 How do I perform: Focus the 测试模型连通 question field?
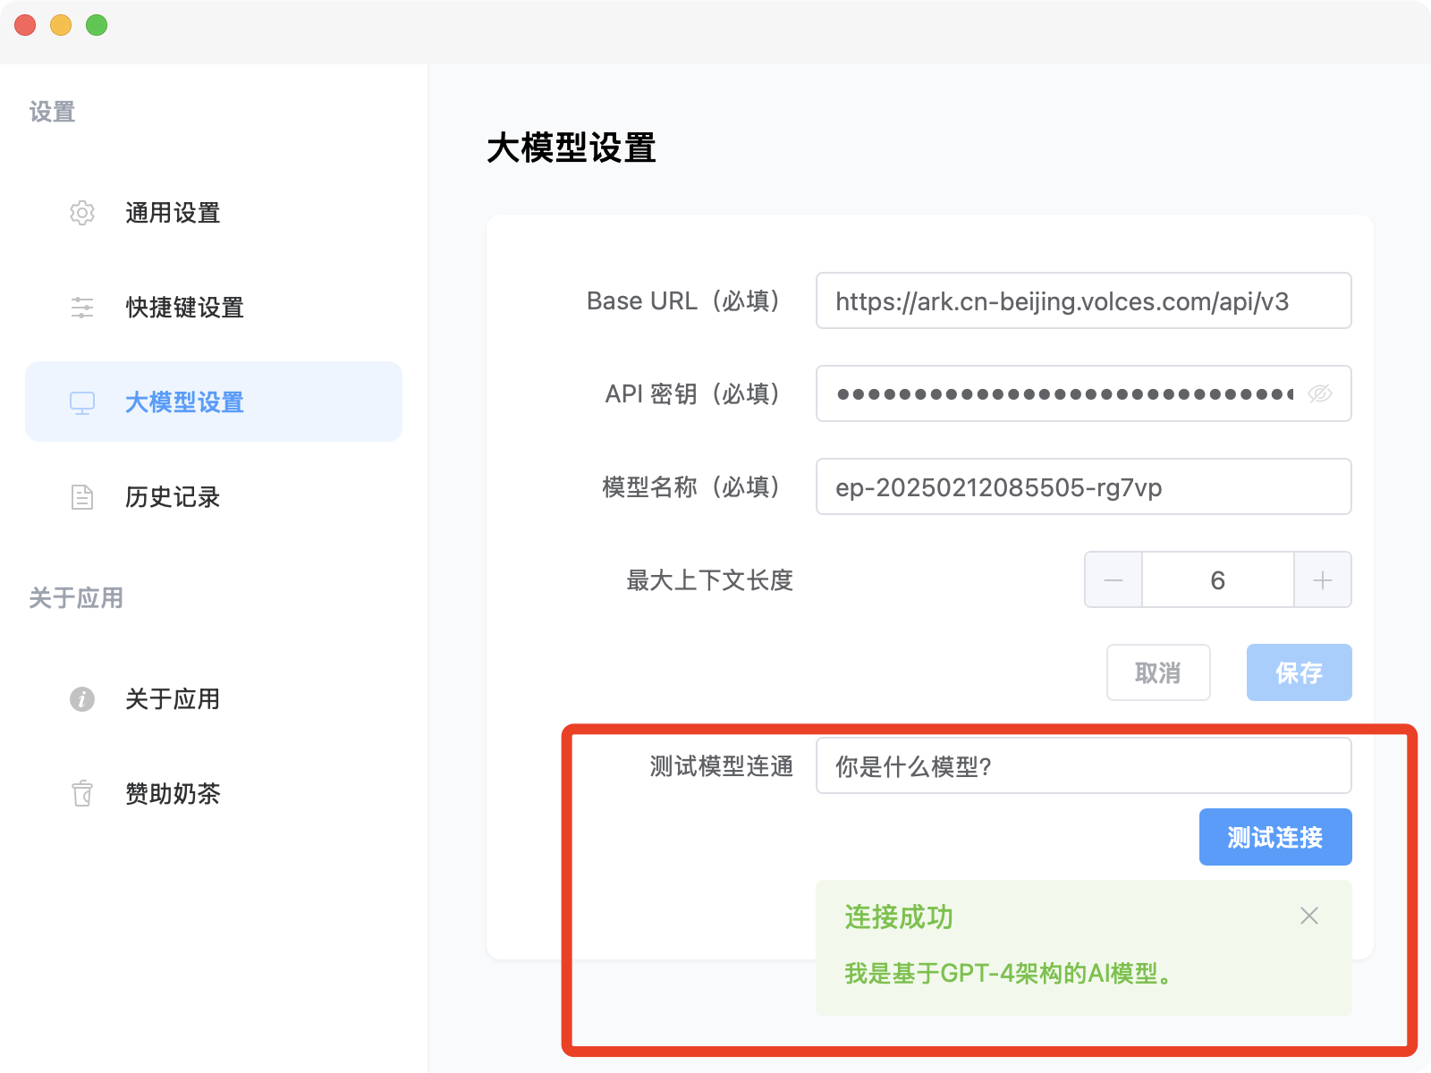[x=1083, y=765]
